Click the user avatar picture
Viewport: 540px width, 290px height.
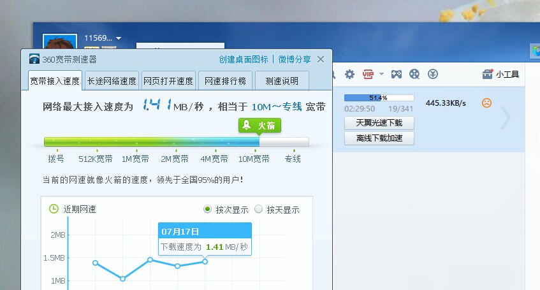pos(60,41)
